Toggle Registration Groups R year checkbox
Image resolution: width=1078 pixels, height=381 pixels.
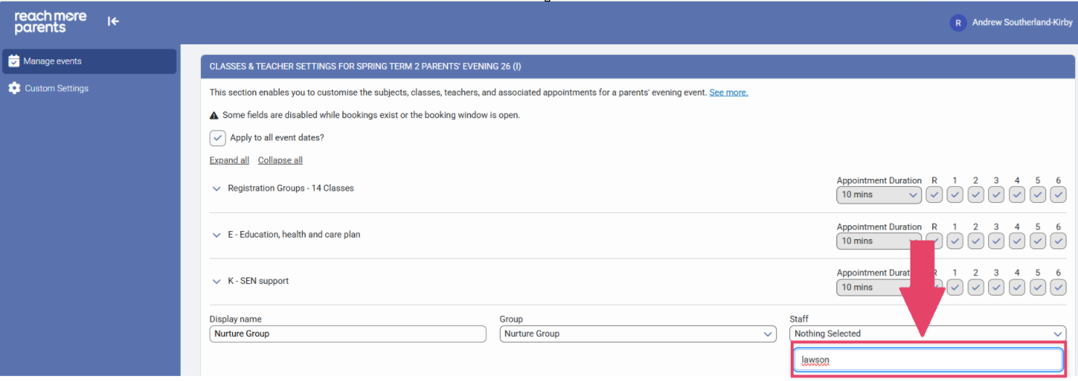pos(934,194)
